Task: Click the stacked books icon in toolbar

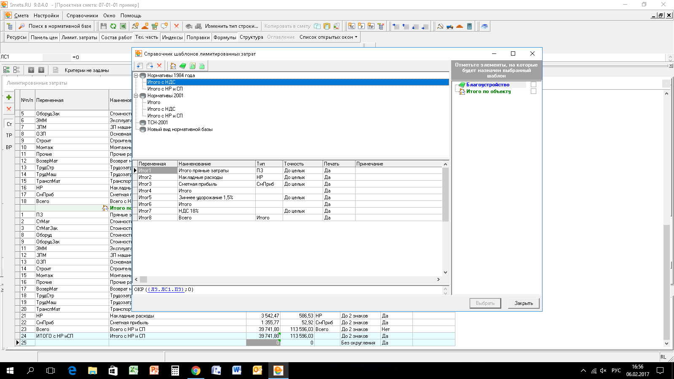Action: 484,26
